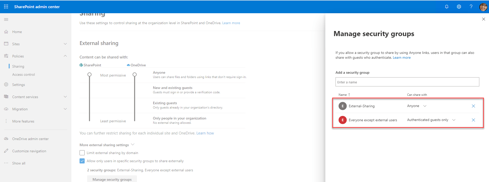Click the Content services icon
This screenshot has width=489, height=182.
click(6, 97)
